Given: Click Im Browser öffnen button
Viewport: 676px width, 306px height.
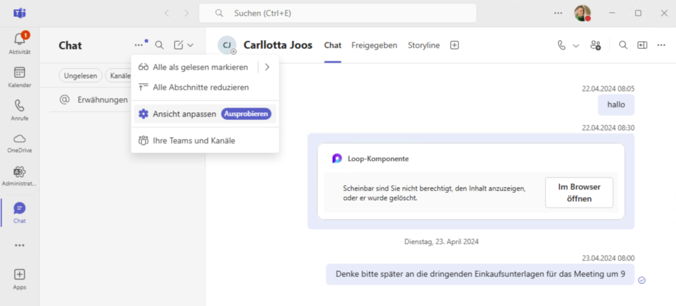Looking at the screenshot, I should [579, 193].
